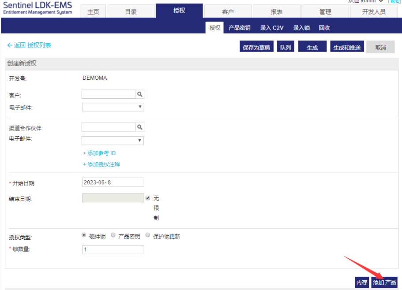The image size is (402, 290).
Task: Go to the 产品密钥 sub-tab
Action: coord(239,28)
